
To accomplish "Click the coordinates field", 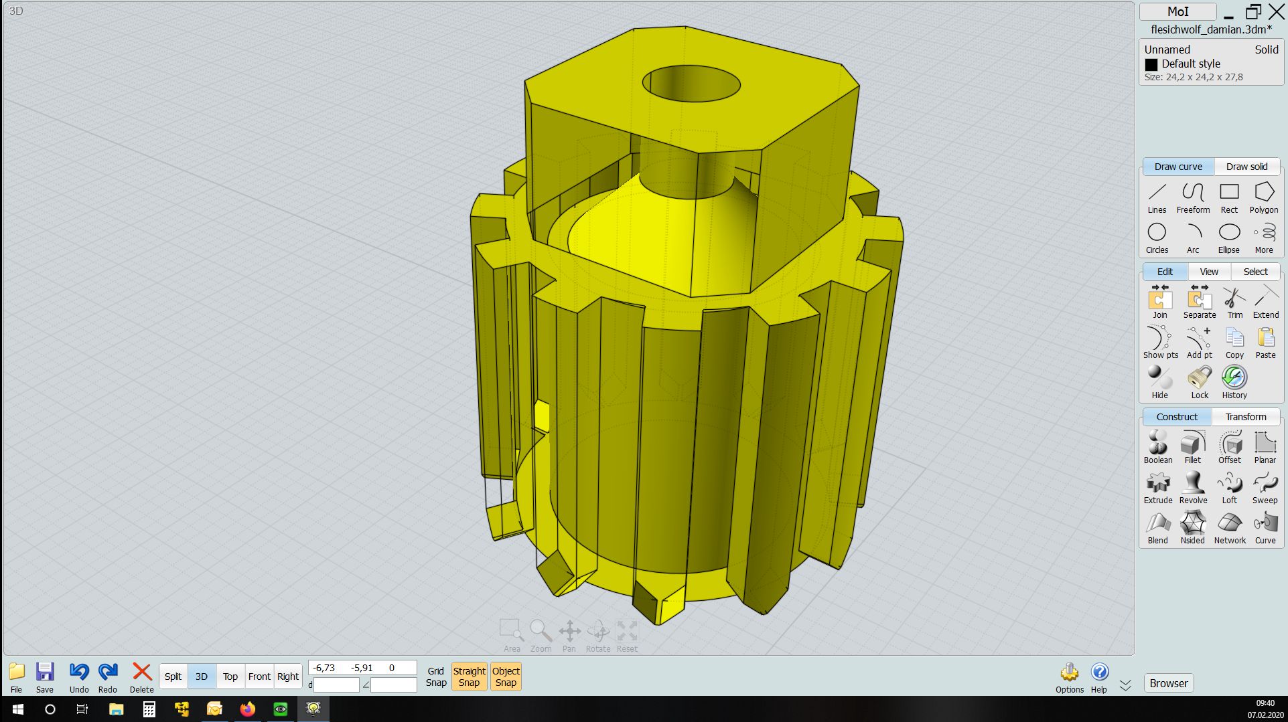I will (x=362, y=668).
